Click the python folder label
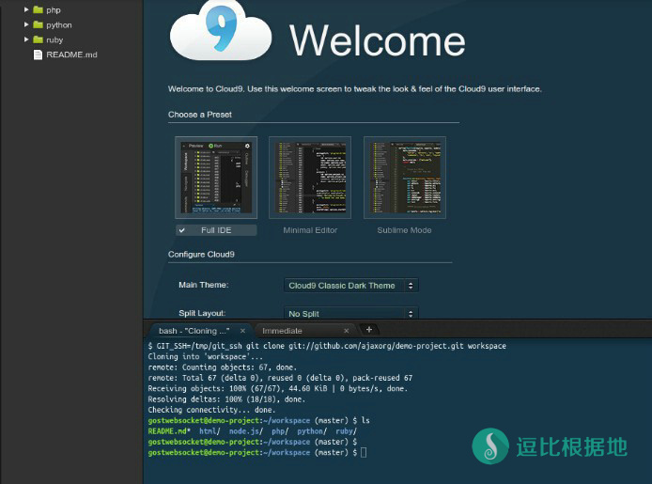652x484 pixels. pyautogui.click(x=59, y=25)
